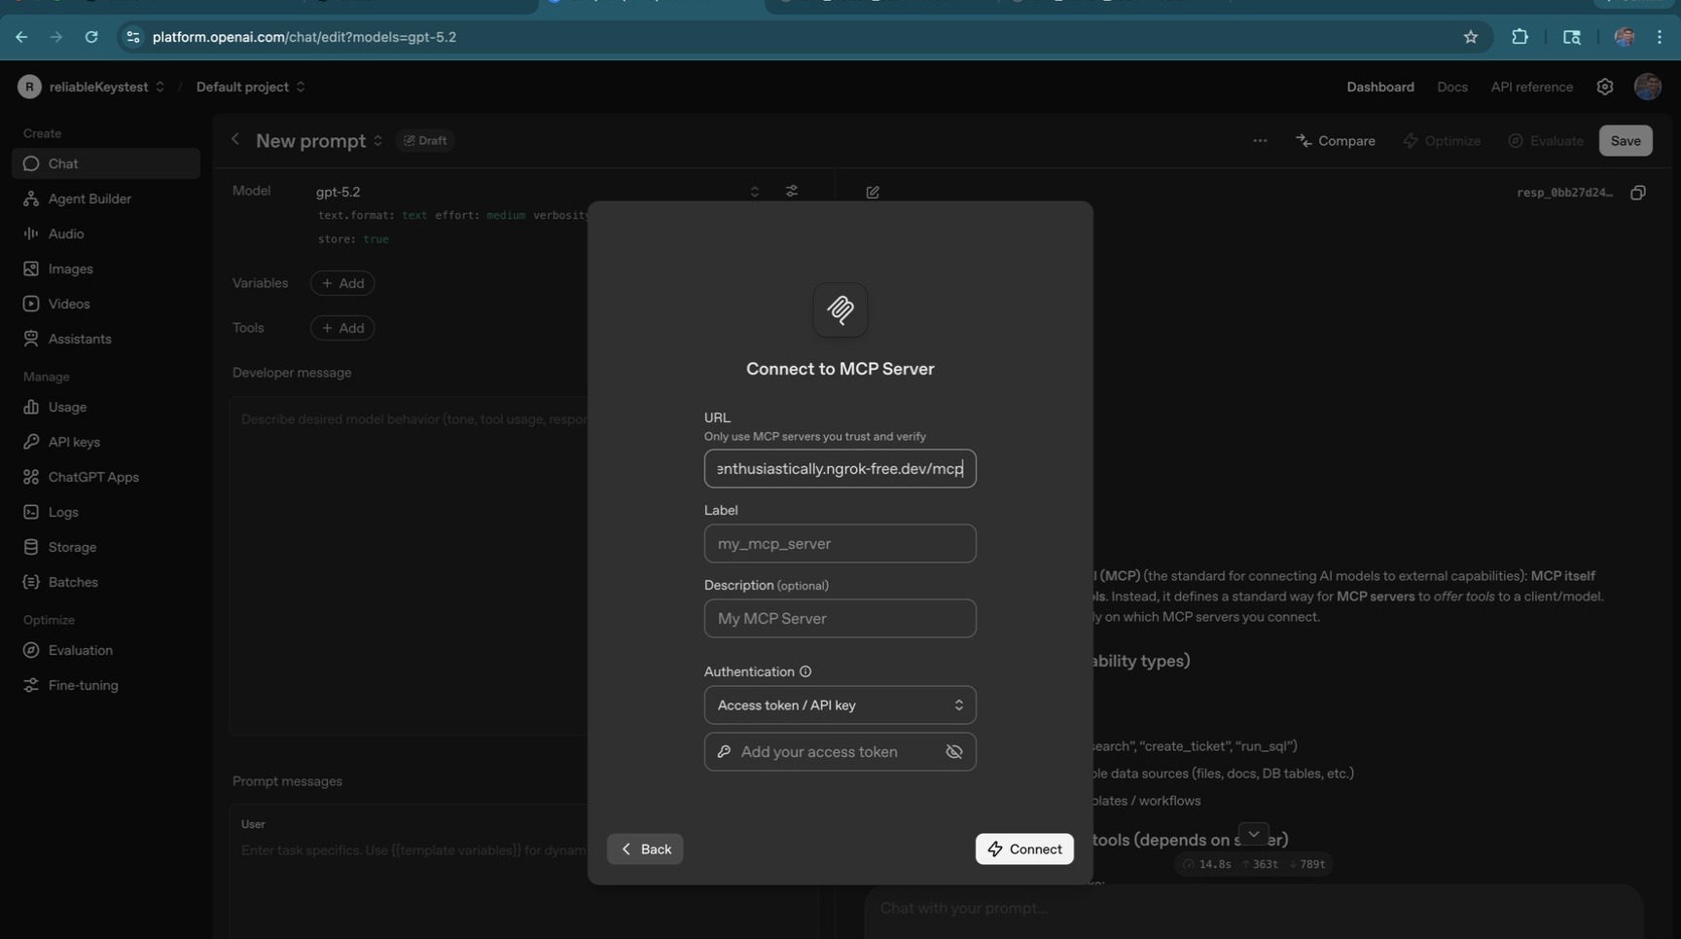1681x939 pixels.
Task: Click the edit pencil icon above the chat
Action: (x=873, y=193)
